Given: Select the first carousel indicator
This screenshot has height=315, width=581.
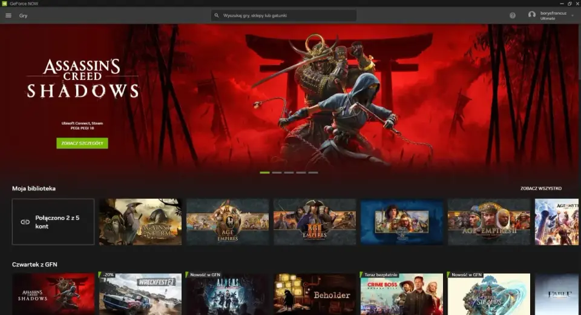Looking at the screenshot, I should 264,173.
